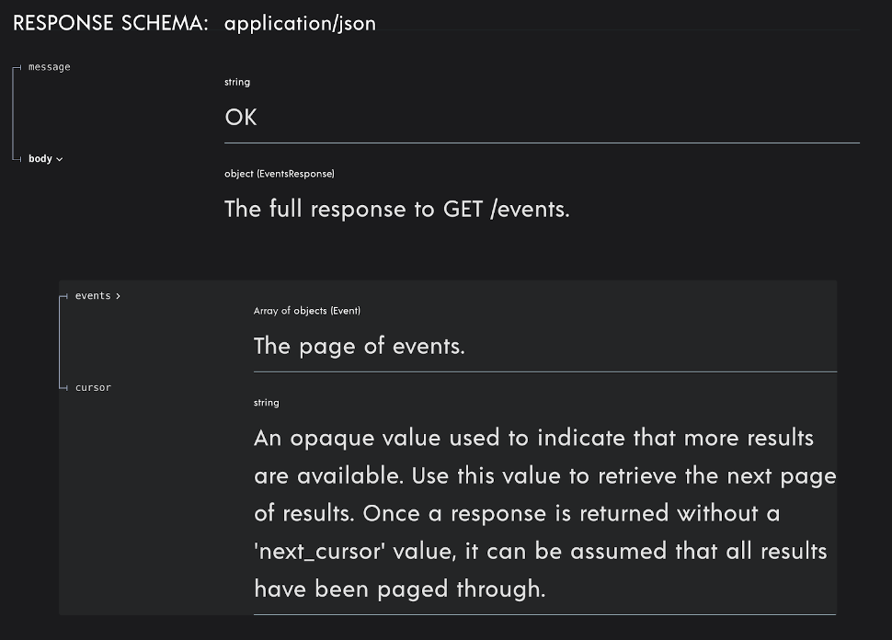Click the Array of objects (Event) label
Screen dimensions: 892x640
(x=306, y=311)
